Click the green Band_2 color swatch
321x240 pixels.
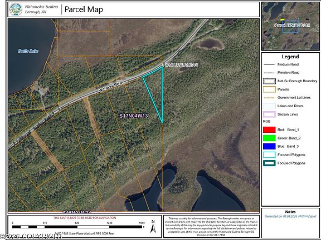(269, 138)
